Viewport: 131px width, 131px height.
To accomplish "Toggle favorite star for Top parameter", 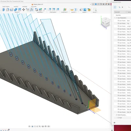I will click(118, 23).
